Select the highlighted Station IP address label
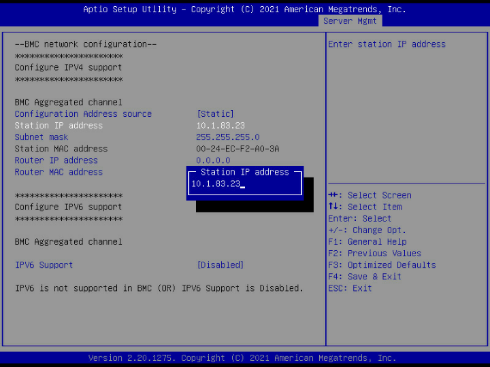The width and height of the screenshot is (490, 367). (59, 126)
